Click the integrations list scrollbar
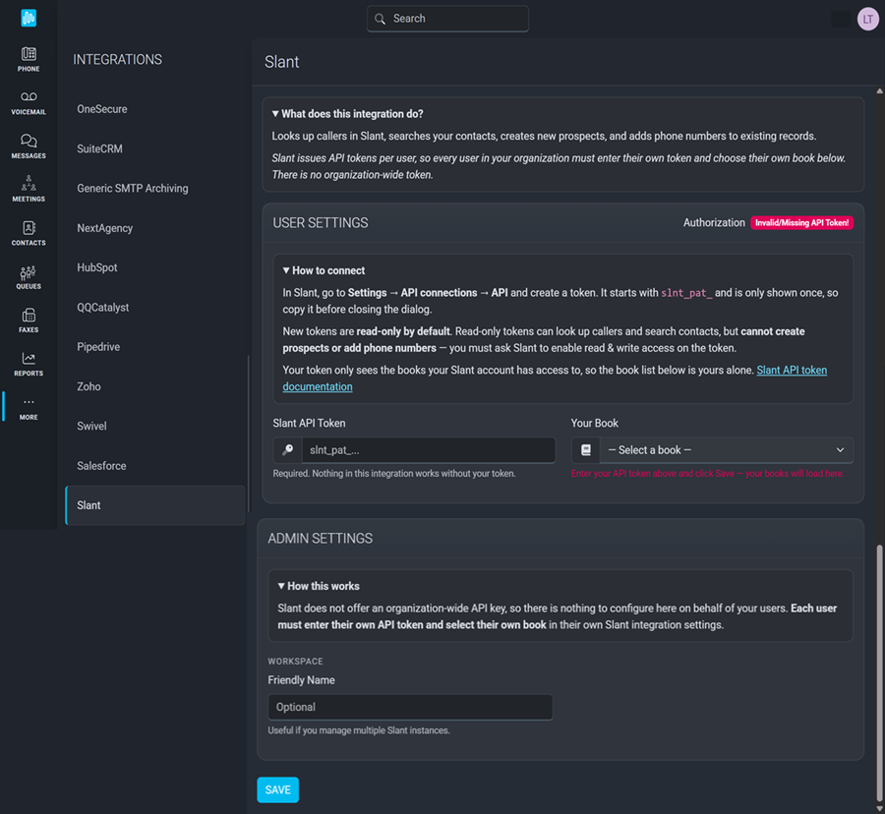 (249, 435)
